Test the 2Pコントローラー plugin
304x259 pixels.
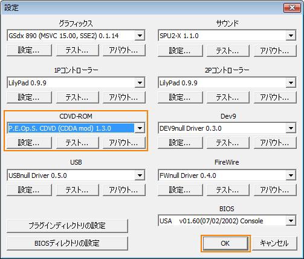coord(228,97)
